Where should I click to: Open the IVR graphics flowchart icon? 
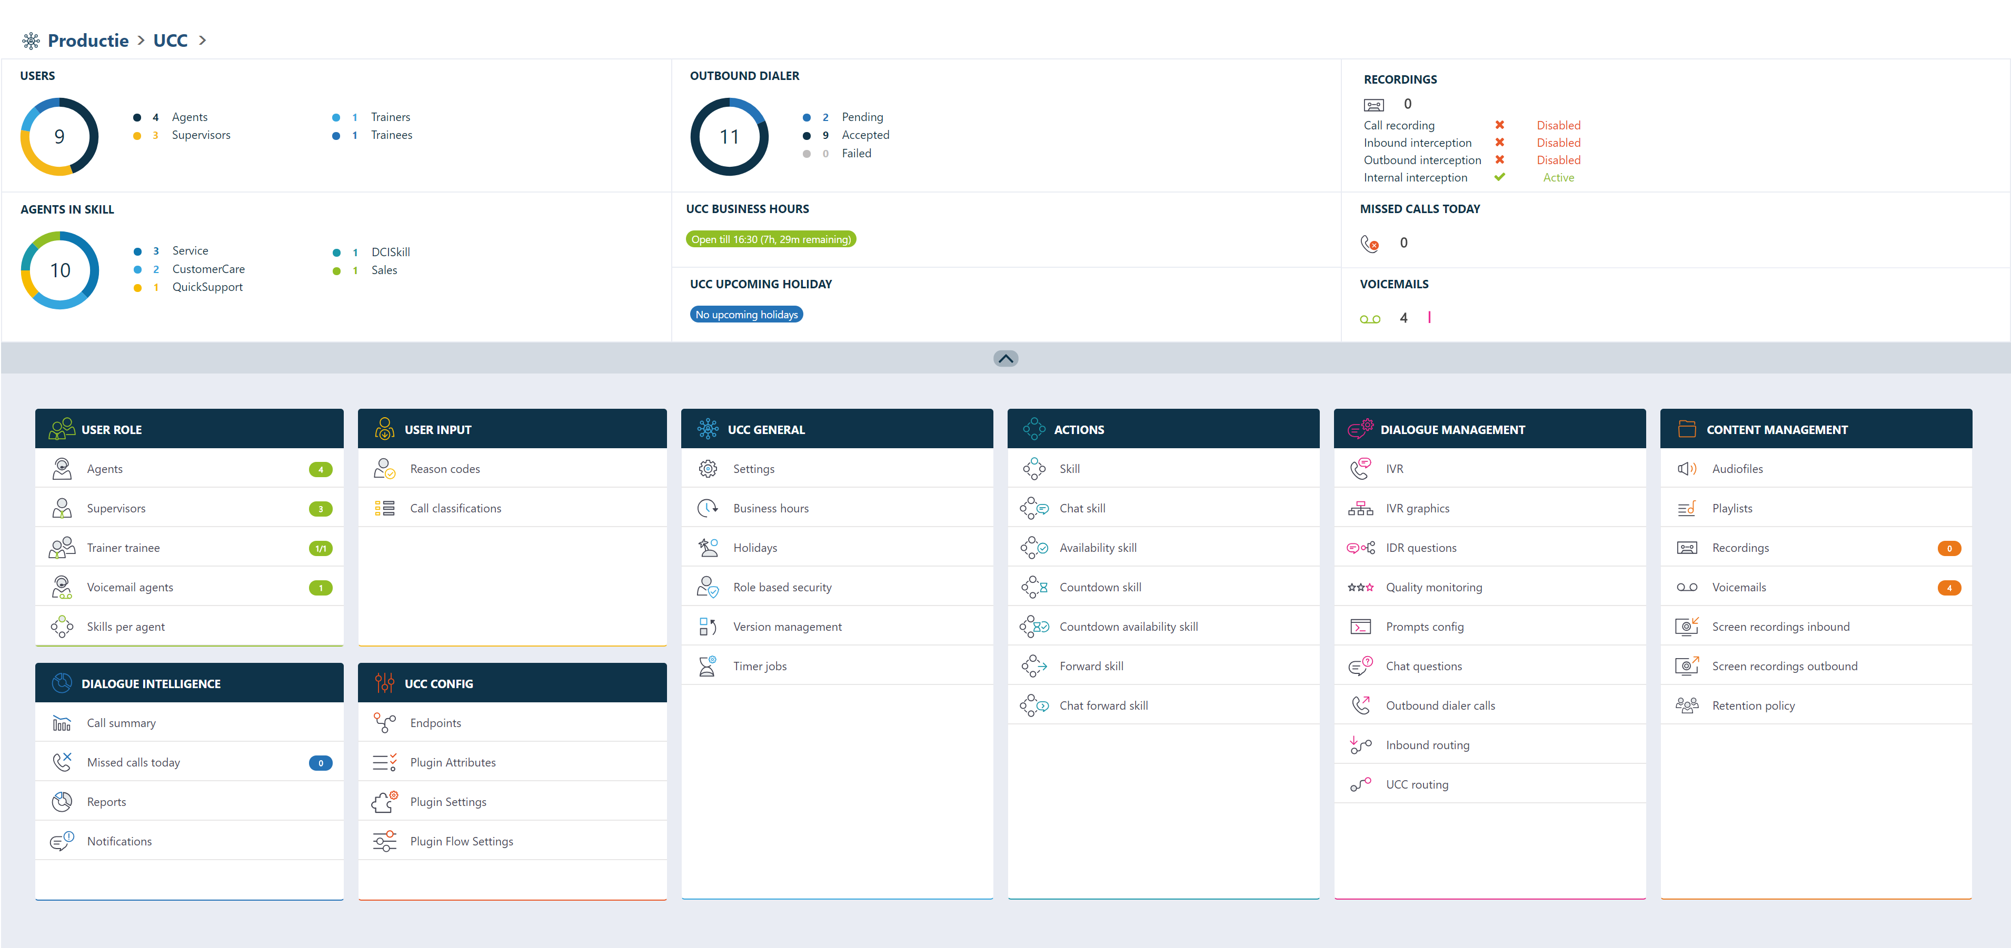point(1360,509)
